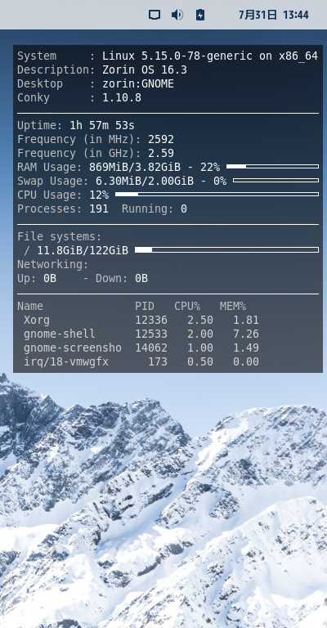327x628 pixels.
Task: Click the 'Running: 0' text
Action: pos(155,209)
